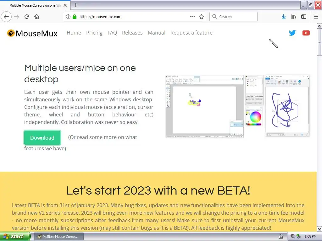Viewport: 322px width, 241px height.
Task: Click heading 'Let's start 2023 with a new BETA!'
Action: [158, 190]
